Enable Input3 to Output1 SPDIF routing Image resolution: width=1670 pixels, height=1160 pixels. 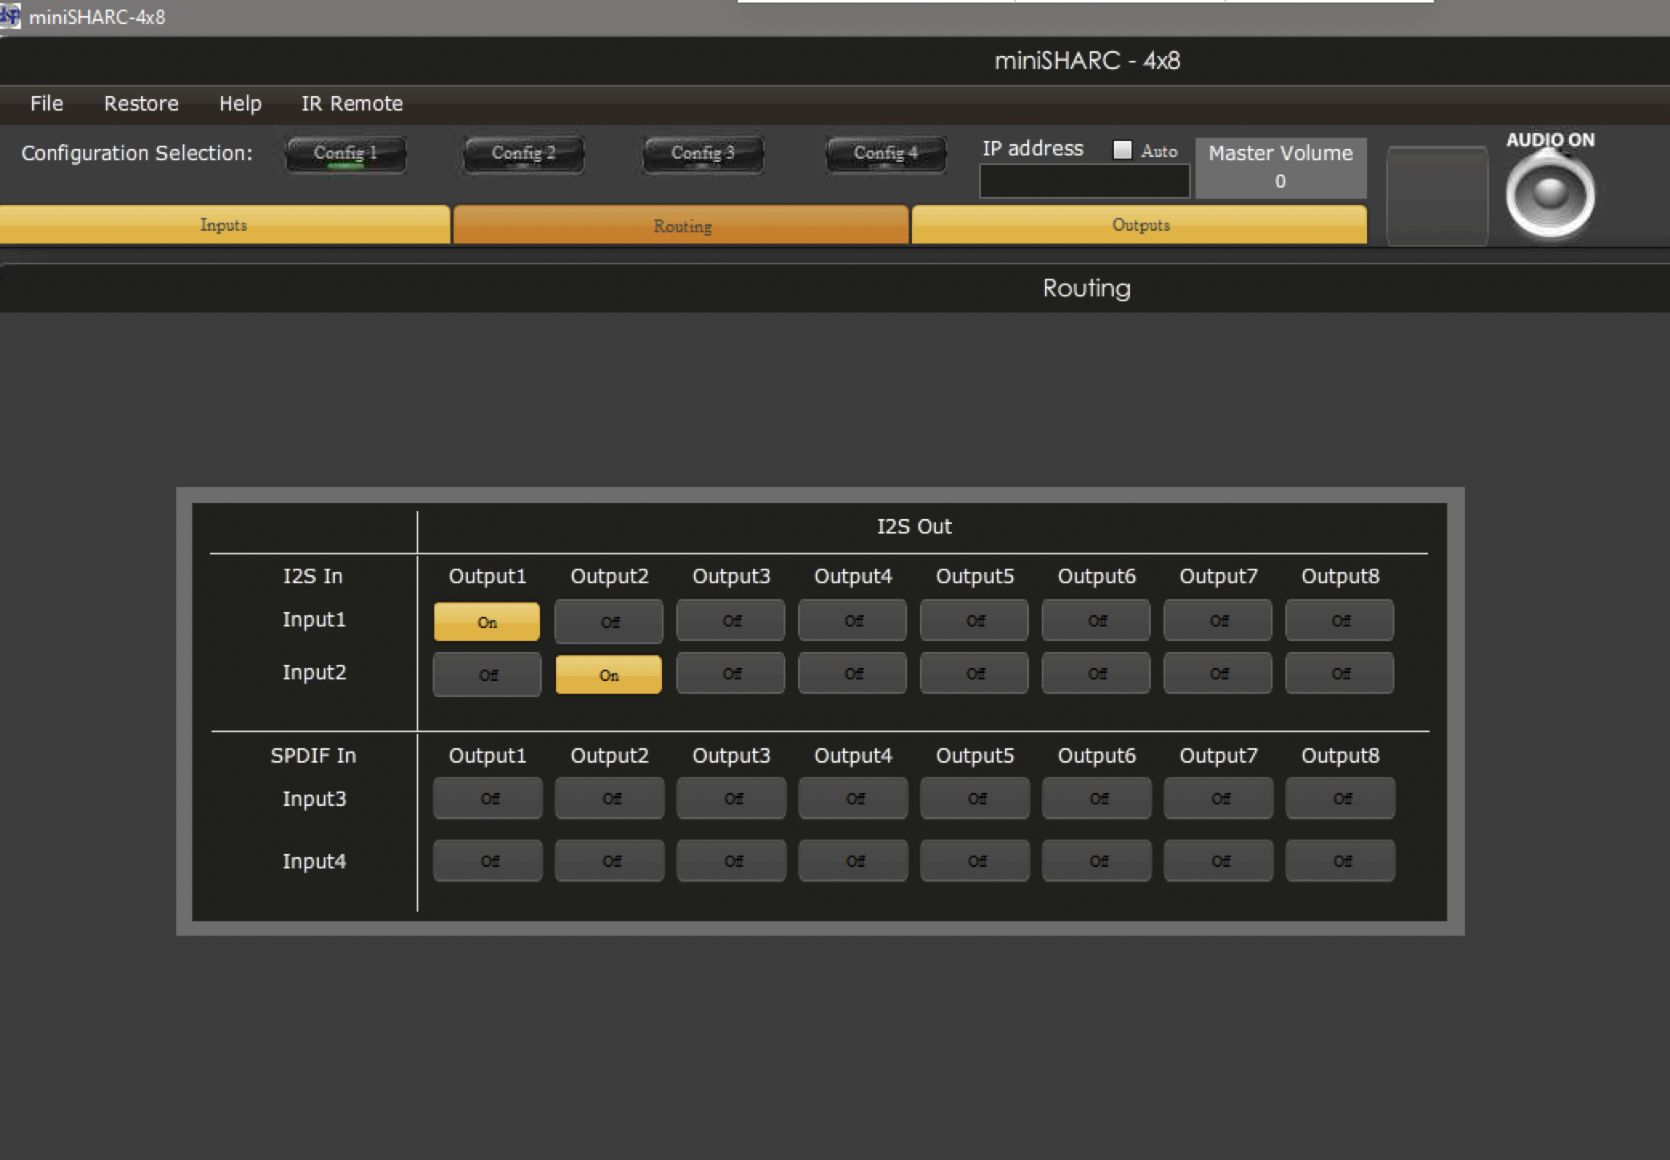(x=487, y=798)
